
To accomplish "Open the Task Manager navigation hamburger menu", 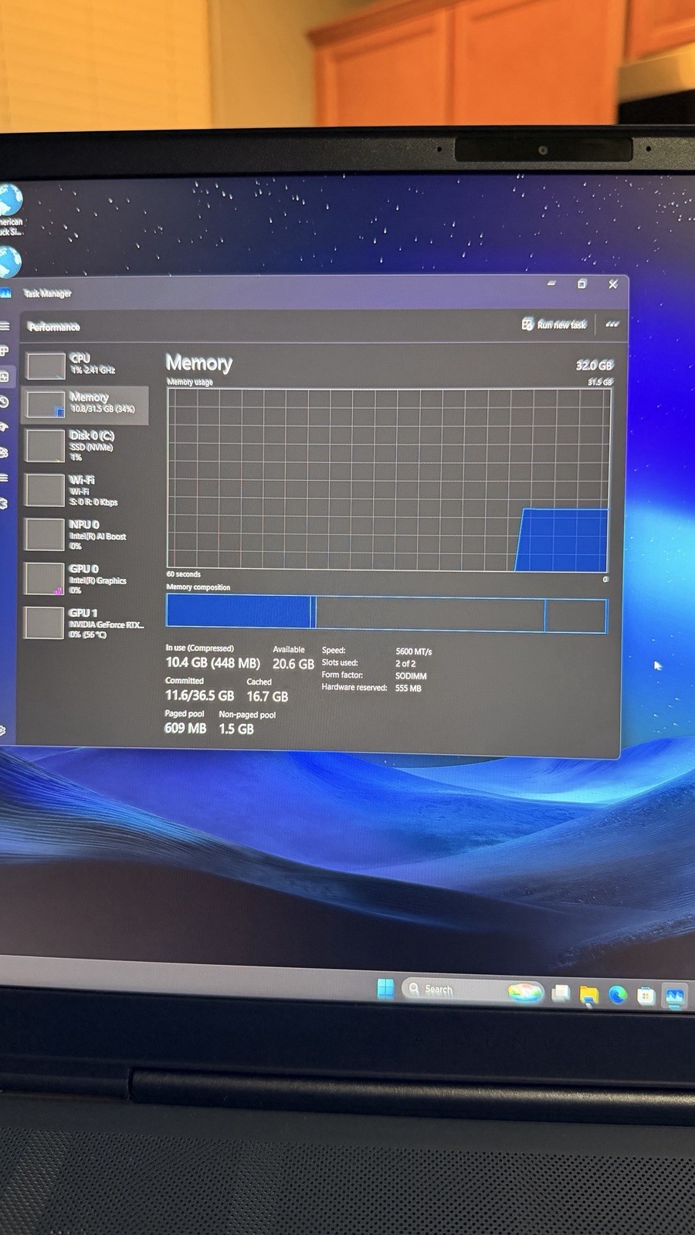I will click(x=5, y=327).
